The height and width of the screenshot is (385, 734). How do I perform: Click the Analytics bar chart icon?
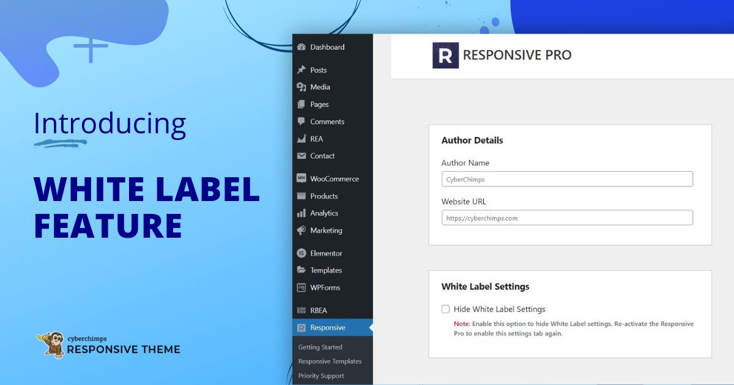coord(301,213)
